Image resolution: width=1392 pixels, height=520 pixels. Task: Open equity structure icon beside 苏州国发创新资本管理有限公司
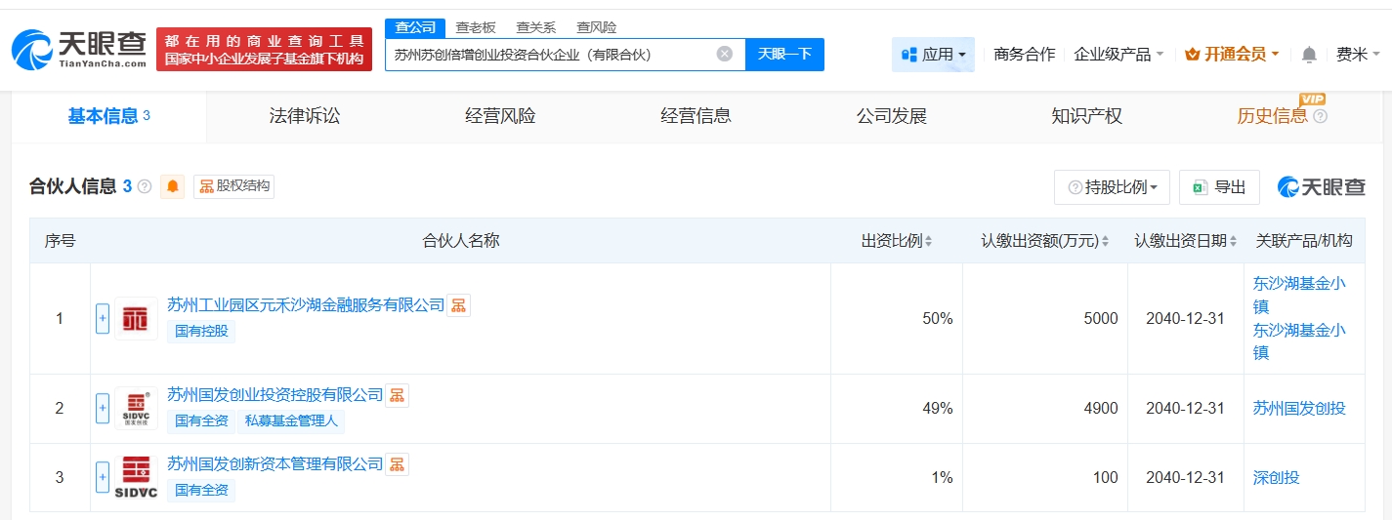(x=397, y=464)
